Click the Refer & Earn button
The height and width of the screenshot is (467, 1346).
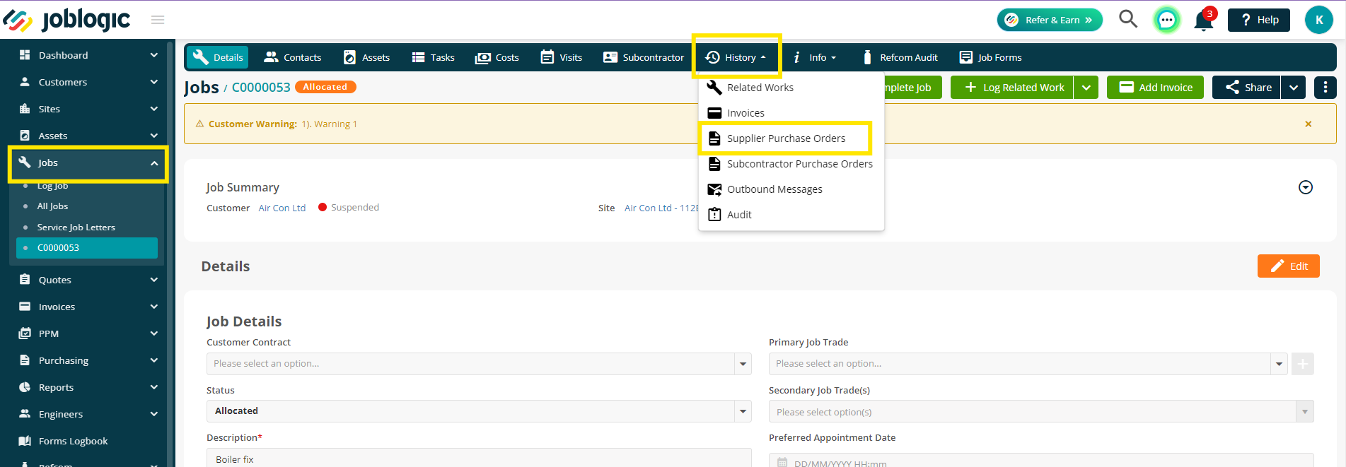1050,20
